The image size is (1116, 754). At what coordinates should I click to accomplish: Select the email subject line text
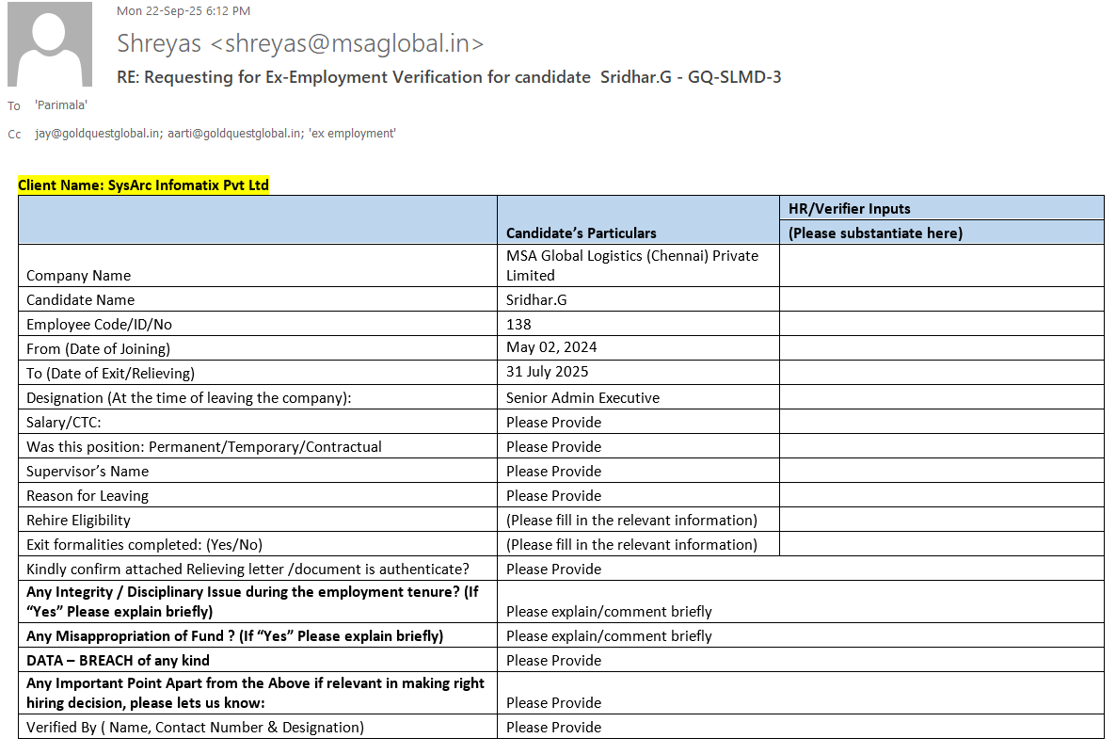(x=449, y=77)
